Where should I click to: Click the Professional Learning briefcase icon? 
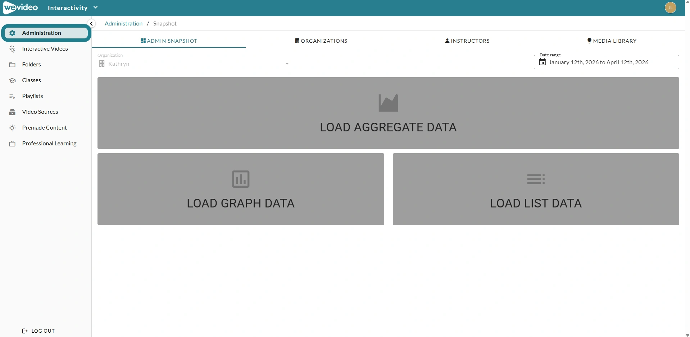click(x=12, y=144)
